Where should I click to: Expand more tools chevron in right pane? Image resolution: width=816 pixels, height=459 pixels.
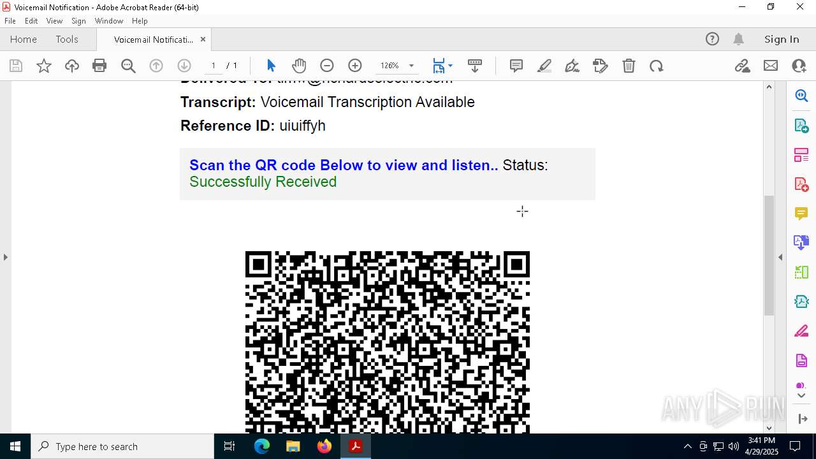click(x=801, y=396)
